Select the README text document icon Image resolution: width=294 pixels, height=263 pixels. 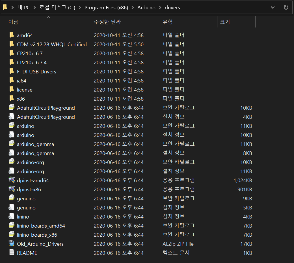click(12, 252)
